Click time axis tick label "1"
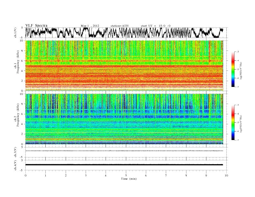This screenshot has width=255, height=197. pyautogui.click(x=45, y=175)
